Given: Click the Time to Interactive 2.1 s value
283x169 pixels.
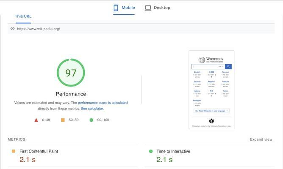Looking at the screenshot, I should click(x=164, y=160).
